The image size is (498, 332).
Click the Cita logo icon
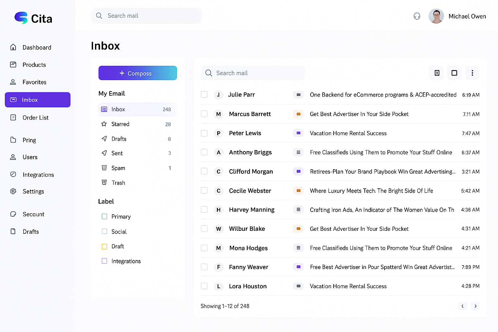(x=21, y=18)
